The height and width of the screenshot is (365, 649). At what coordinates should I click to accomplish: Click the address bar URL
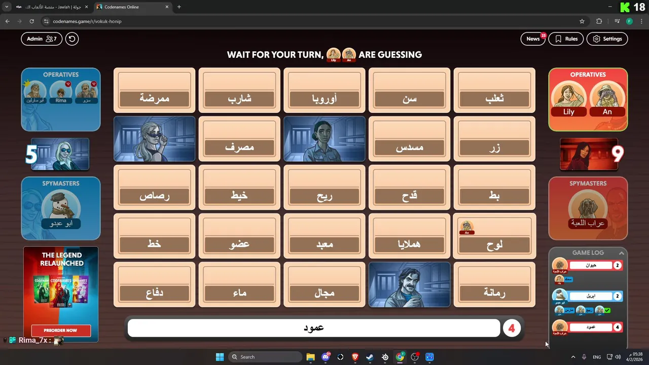(87, 21)
